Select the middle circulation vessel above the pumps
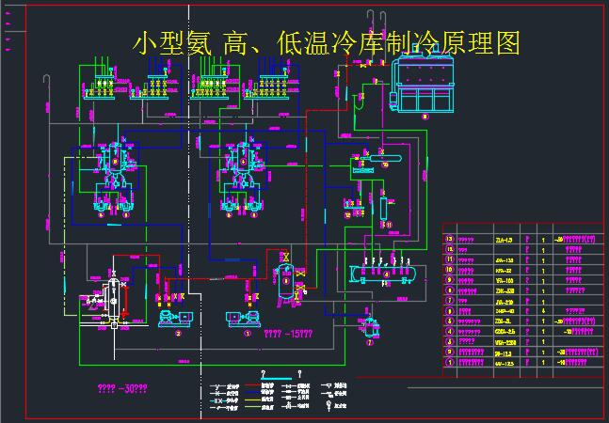The image size is (609, 423). (243, 159)
